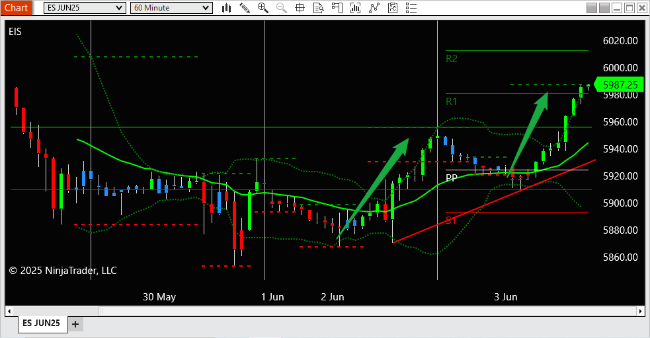This screenshot has height=338, width=650.
Task: Select the drawing tools pencil icon
Action: coord(245,8)
